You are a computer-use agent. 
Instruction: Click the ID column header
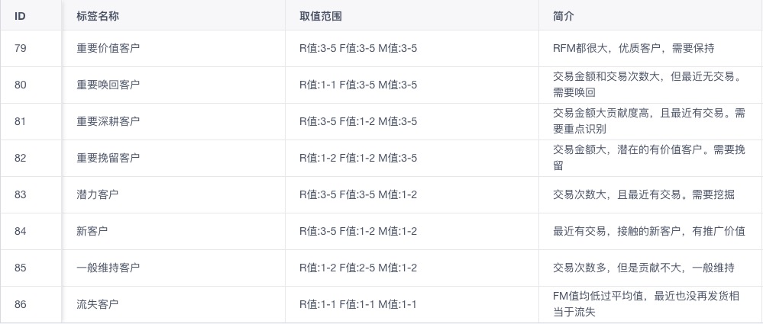coord(20,16)
